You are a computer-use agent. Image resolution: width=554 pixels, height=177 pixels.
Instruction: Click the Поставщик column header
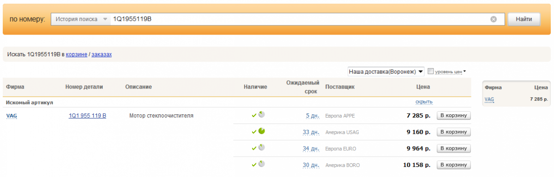340,87
